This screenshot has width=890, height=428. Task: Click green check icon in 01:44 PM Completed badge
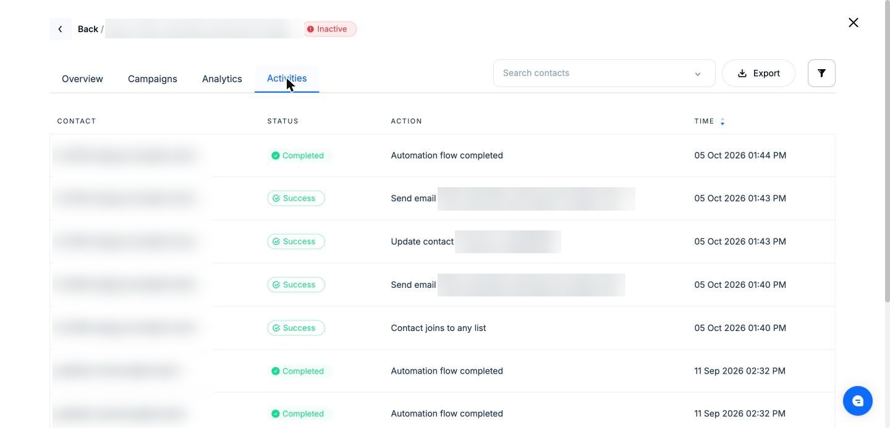[x=276, y=156]
